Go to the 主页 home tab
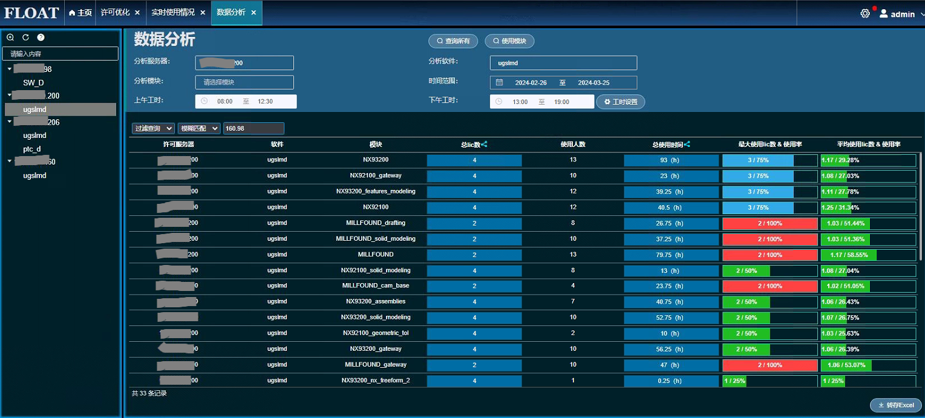The image size is (925, 418). coord(80,13)
